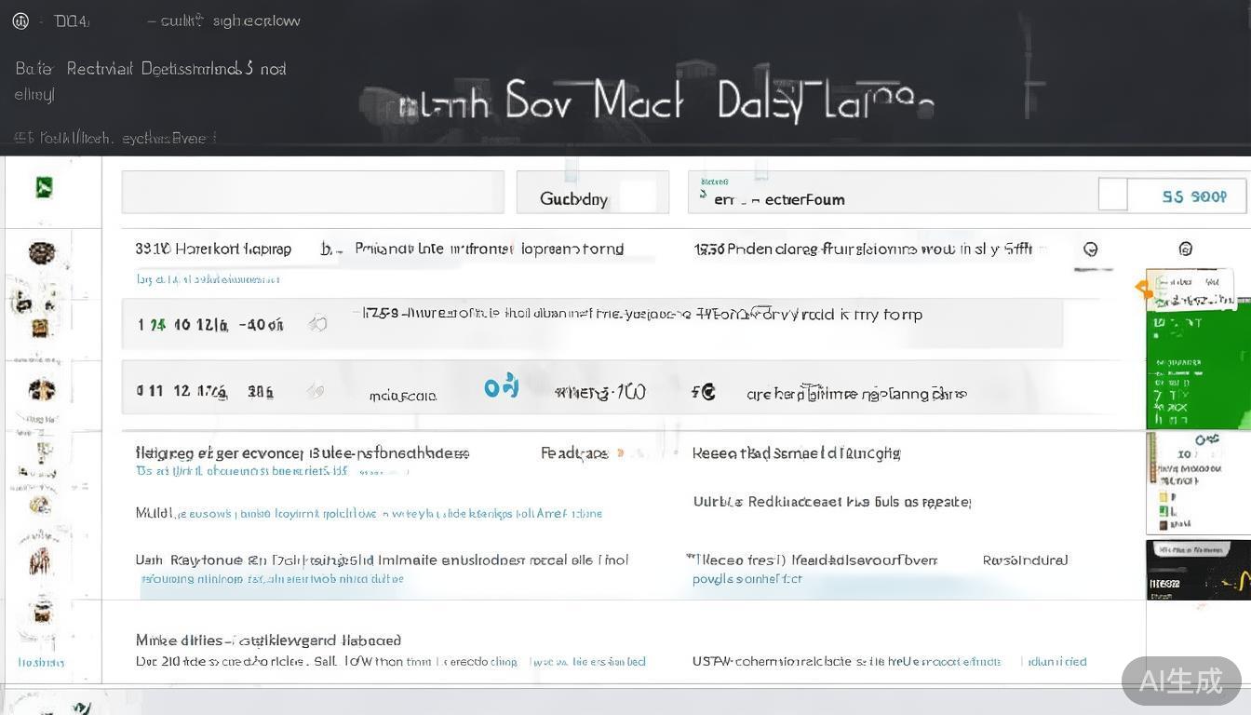Open the Feadtgaps tab
1251x715 pixels.
pyautogui.click(x=574, y=453)
